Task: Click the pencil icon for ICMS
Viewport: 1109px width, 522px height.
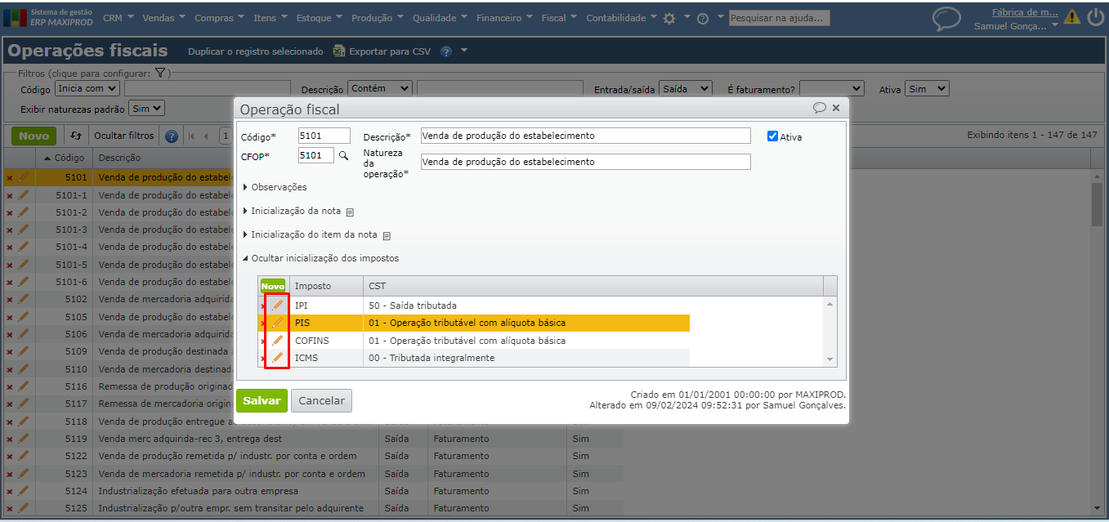Action: [x=278, y=358]
